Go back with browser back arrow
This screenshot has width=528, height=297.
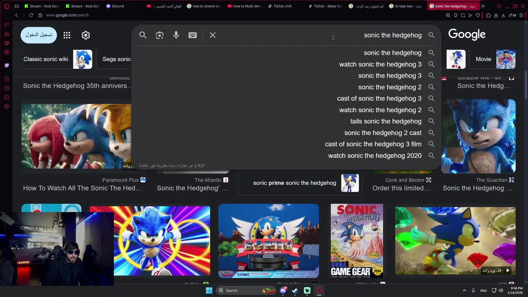click(x=16, y=15)
